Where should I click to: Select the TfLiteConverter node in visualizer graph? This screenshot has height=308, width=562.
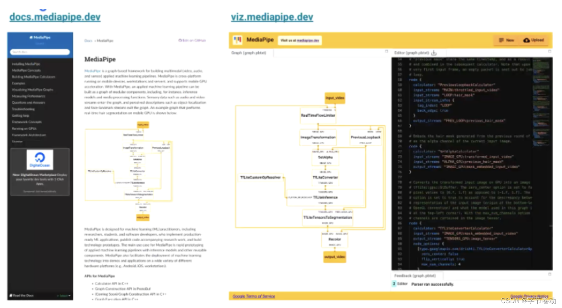click(325, 177)
